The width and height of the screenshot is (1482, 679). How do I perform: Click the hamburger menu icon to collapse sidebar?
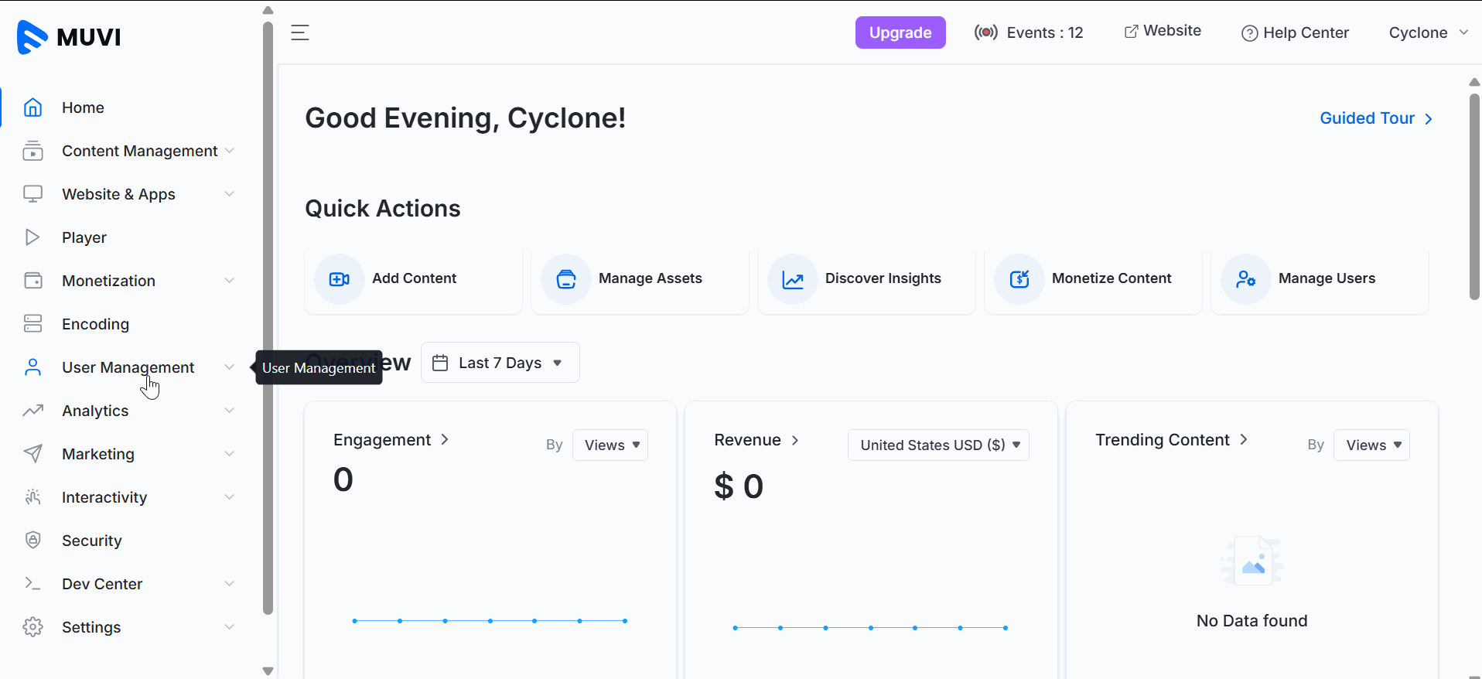pyautogui.click(x=300, y=32)
